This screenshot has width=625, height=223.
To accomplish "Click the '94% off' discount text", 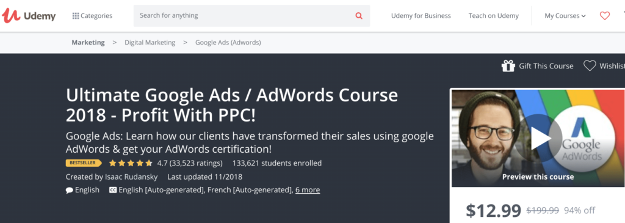I will click(580, 210).
